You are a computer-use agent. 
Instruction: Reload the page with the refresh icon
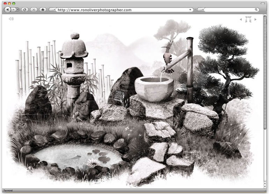point(25,10)
